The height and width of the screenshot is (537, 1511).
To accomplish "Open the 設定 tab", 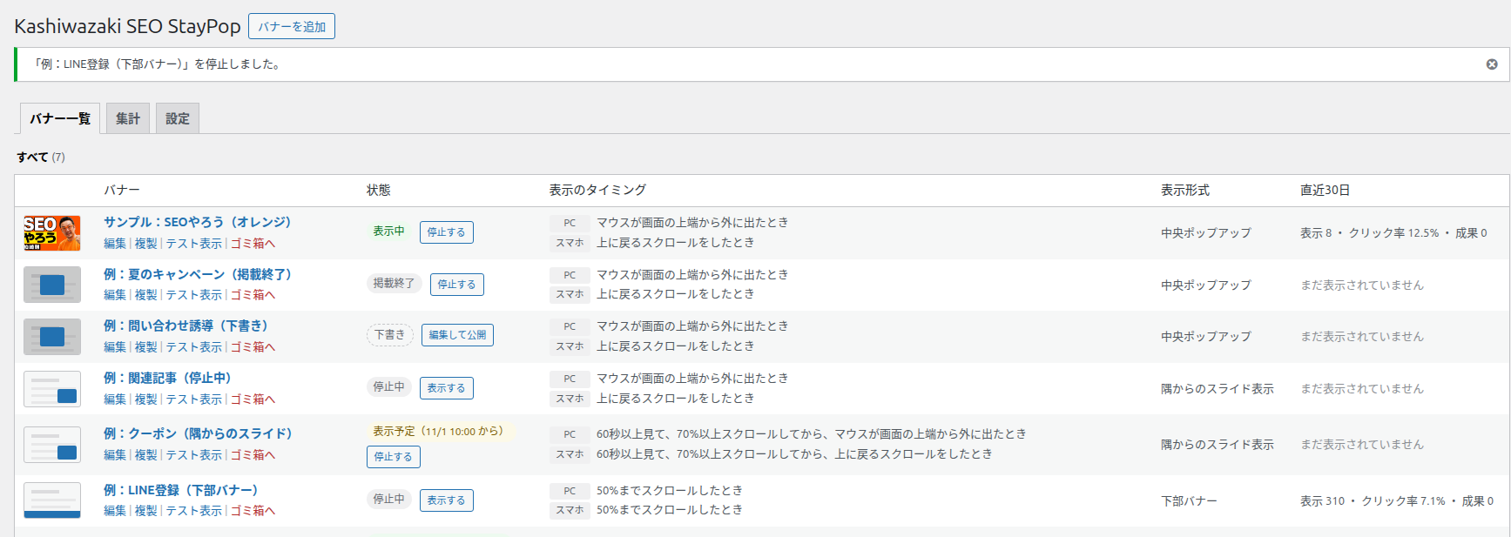I will pyautogui.click(x=178, y=118).
